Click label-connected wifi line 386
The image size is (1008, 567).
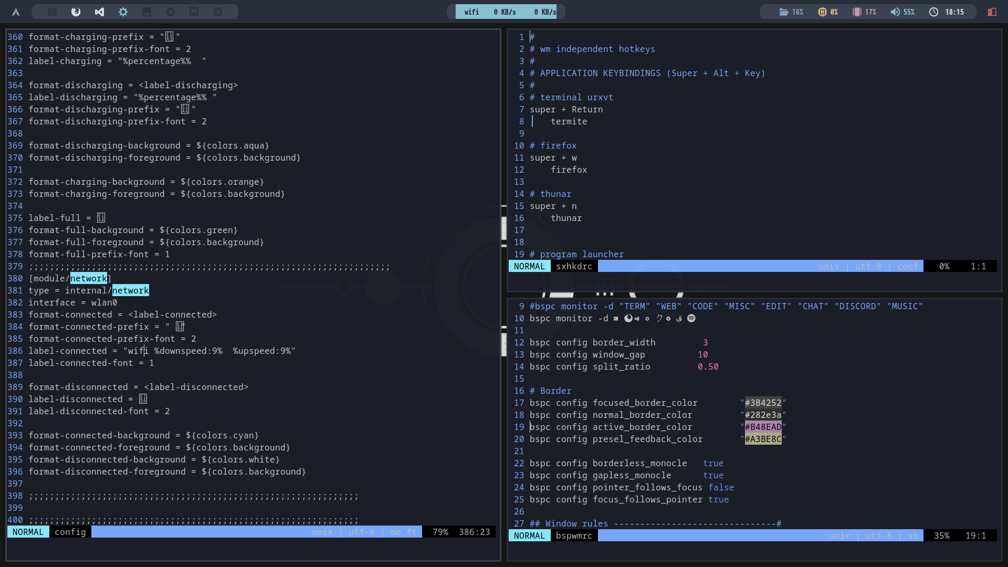[162, 351]
